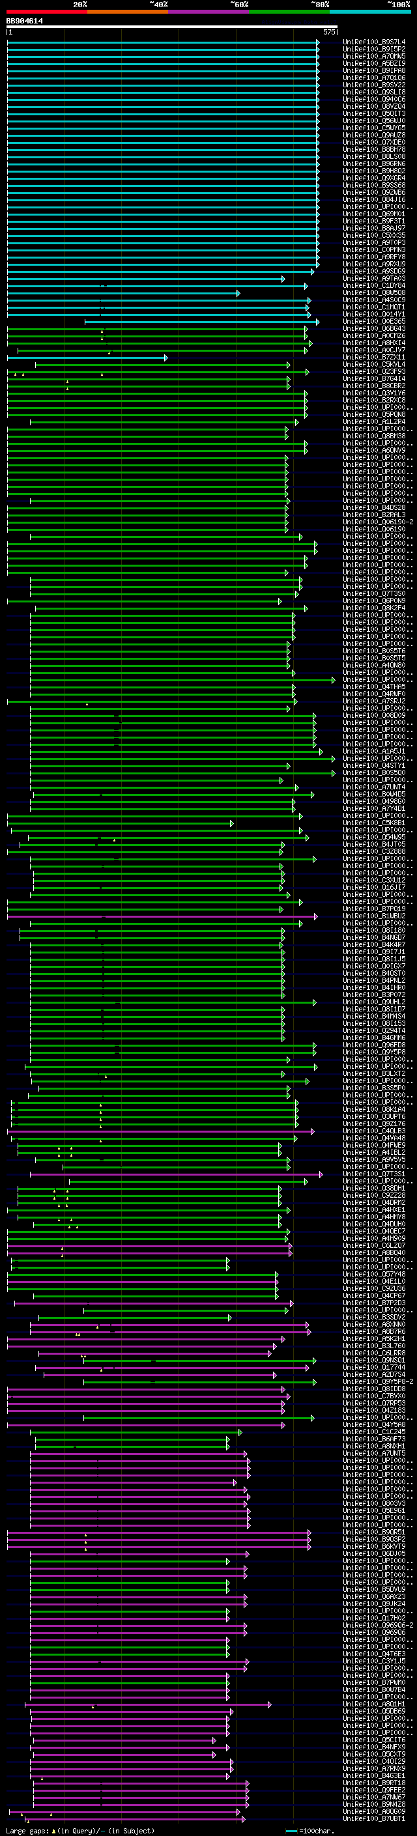Click the Large gaps legend text
The height and width of the screenshot is (1836, 417).
[79, 1830]
